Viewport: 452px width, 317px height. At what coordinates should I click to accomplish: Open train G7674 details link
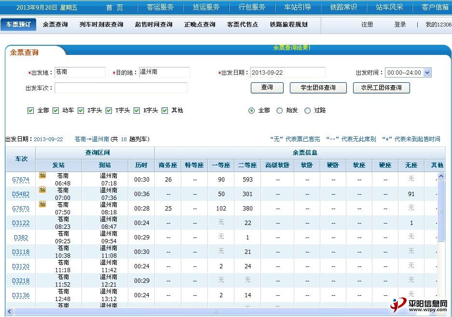click(21, 180)
